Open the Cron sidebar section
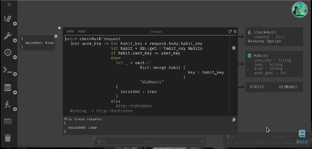312x149 pixels. pyautogui.click(x=7, y=53)
